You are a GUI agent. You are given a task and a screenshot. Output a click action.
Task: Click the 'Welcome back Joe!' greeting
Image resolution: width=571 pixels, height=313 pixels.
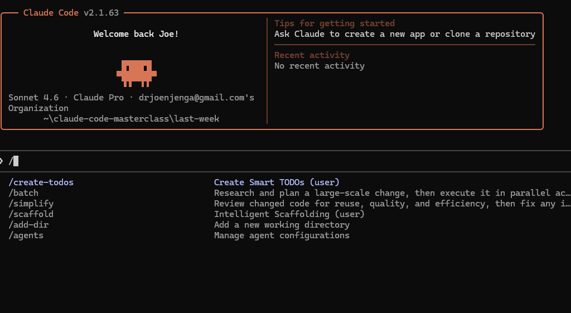[136, 34]
